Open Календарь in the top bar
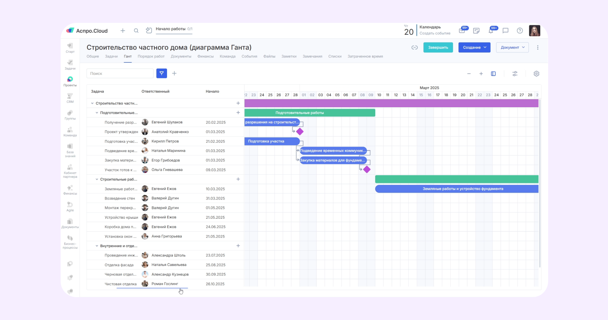The width and height of the screenshot is (608, 320). tap(430, 27)
